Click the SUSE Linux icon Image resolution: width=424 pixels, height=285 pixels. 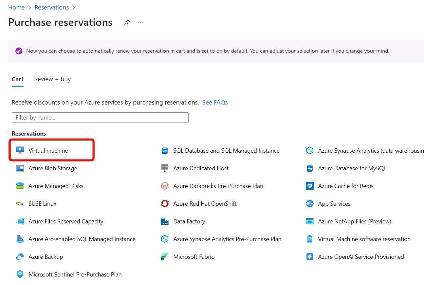20,203
